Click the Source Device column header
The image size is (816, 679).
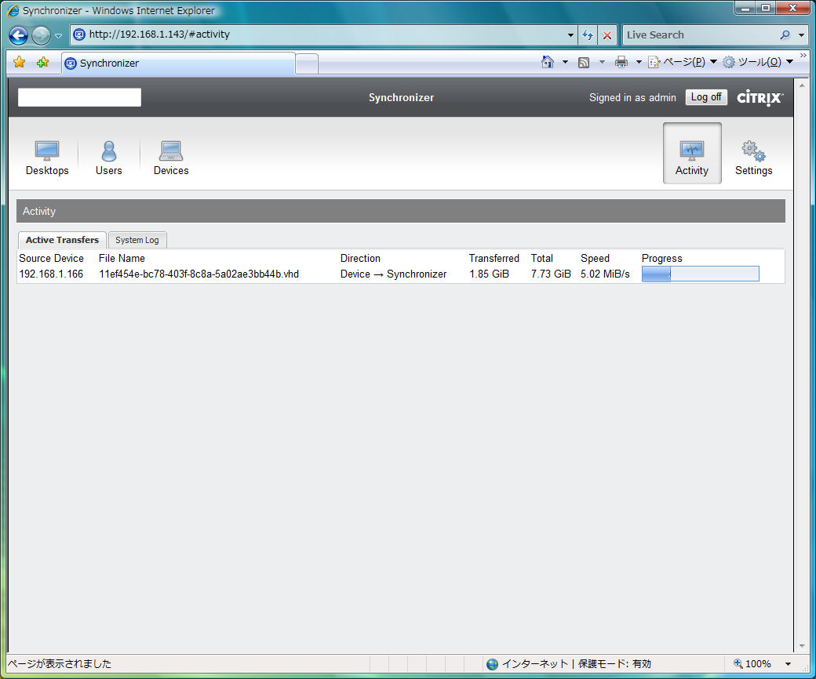coord(52,259)
